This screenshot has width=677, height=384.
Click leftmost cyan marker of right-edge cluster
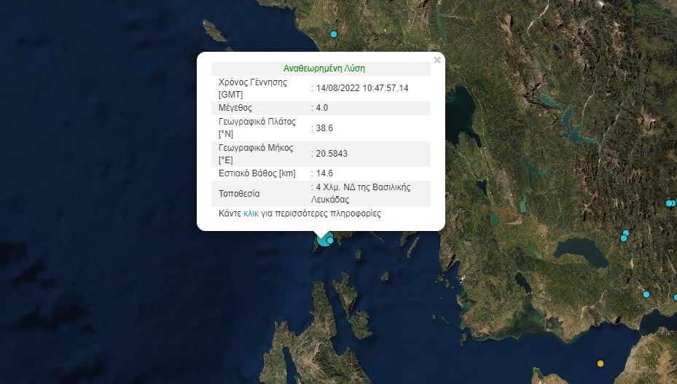pyautogui.click(x=669, y=203)
